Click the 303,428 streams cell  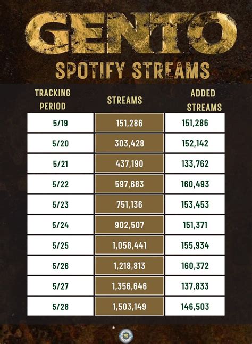click(x=129, y=143)
